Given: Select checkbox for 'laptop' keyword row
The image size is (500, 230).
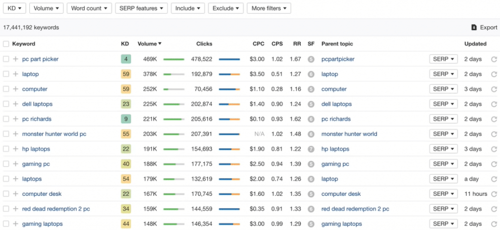Looking at the screenshot, I should coord(6,74).
